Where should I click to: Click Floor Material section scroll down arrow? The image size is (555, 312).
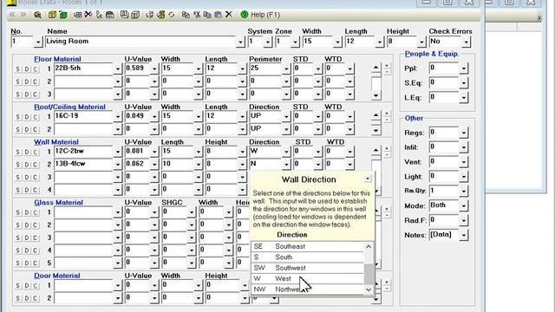(x=375, y=95)
